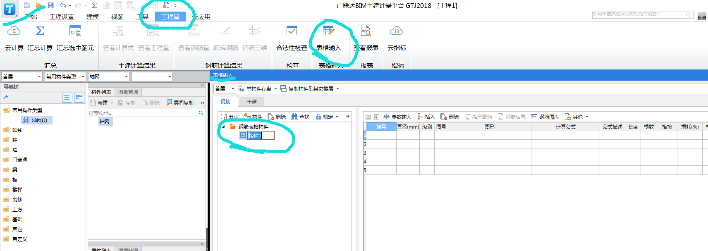708x251 pixels.
Task: Click 钢筋图库 in rebar grid toolbar
Action: 545,117
